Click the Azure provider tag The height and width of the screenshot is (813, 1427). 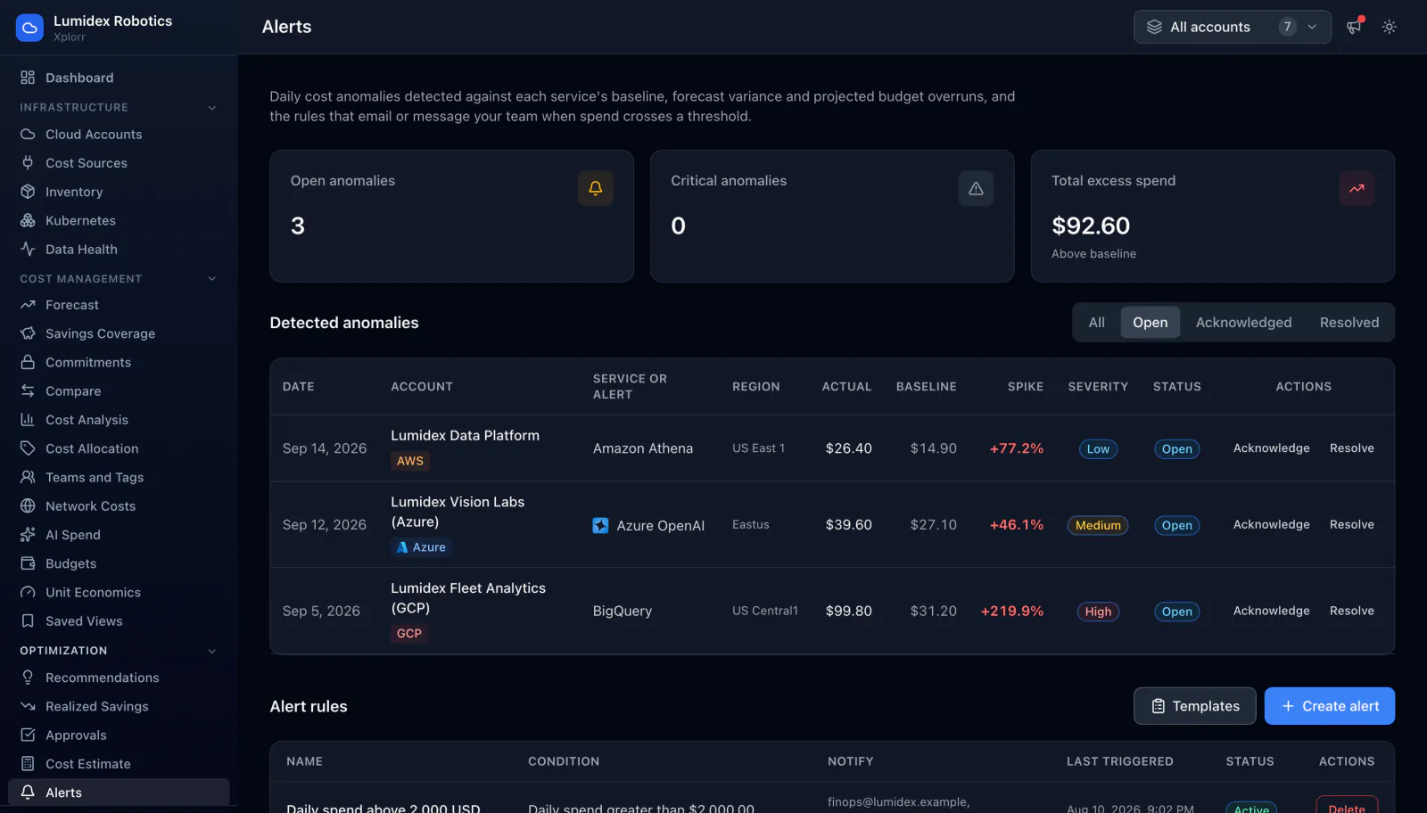[421, 547]
